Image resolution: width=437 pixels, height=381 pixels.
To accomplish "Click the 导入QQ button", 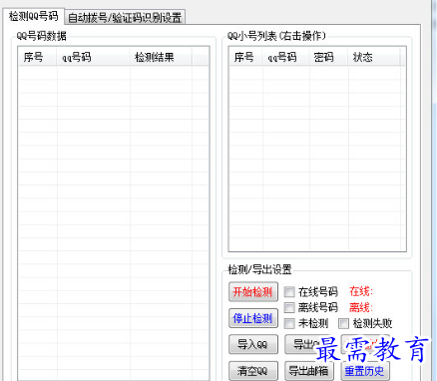I will (x=253, y=344).
